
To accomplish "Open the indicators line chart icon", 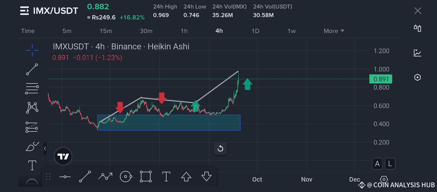I will [418, 53].
